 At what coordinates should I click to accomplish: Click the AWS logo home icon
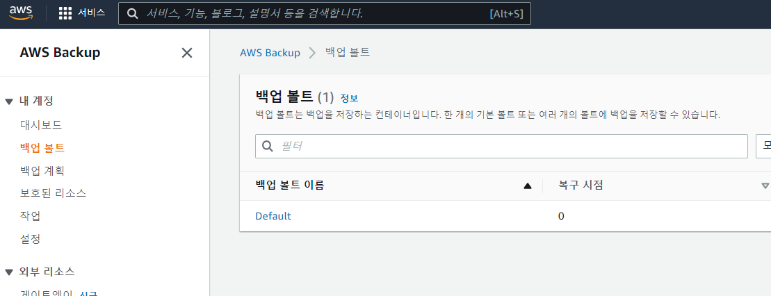coord(21,13)
